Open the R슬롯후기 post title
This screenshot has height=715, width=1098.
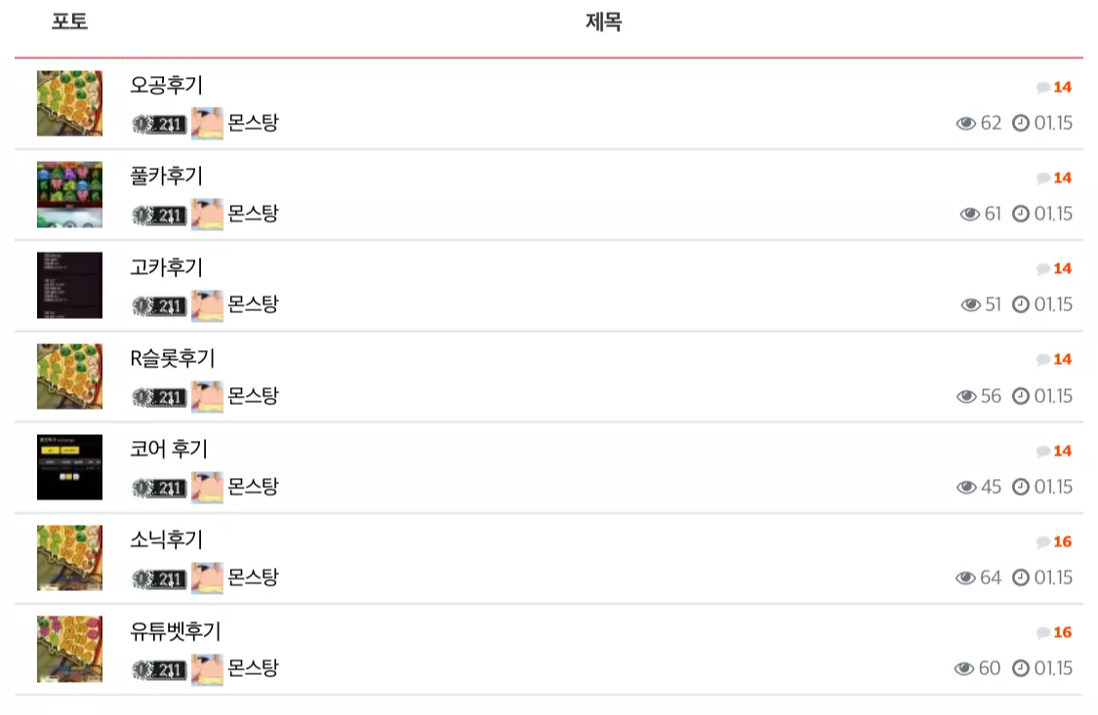click(172, 358)
